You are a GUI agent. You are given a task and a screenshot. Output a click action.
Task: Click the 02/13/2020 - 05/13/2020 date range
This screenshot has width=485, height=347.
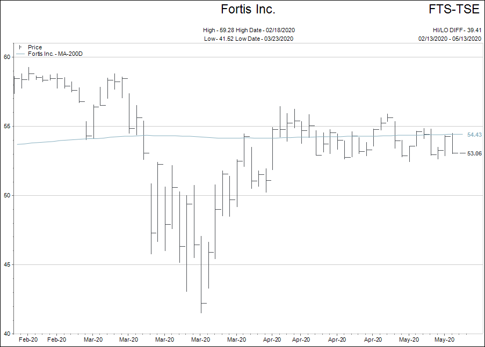click(x=450, y=39)
